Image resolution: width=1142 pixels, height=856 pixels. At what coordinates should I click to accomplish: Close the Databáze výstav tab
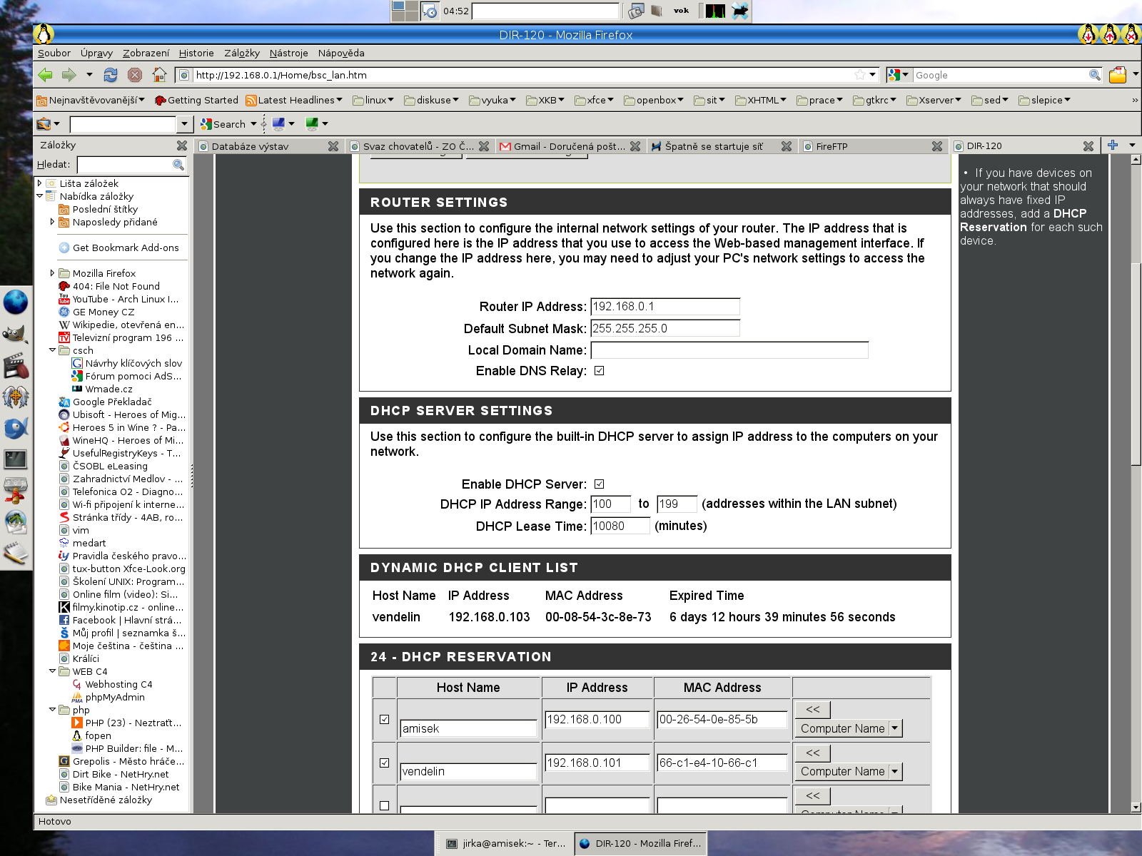tap(333, 146)
